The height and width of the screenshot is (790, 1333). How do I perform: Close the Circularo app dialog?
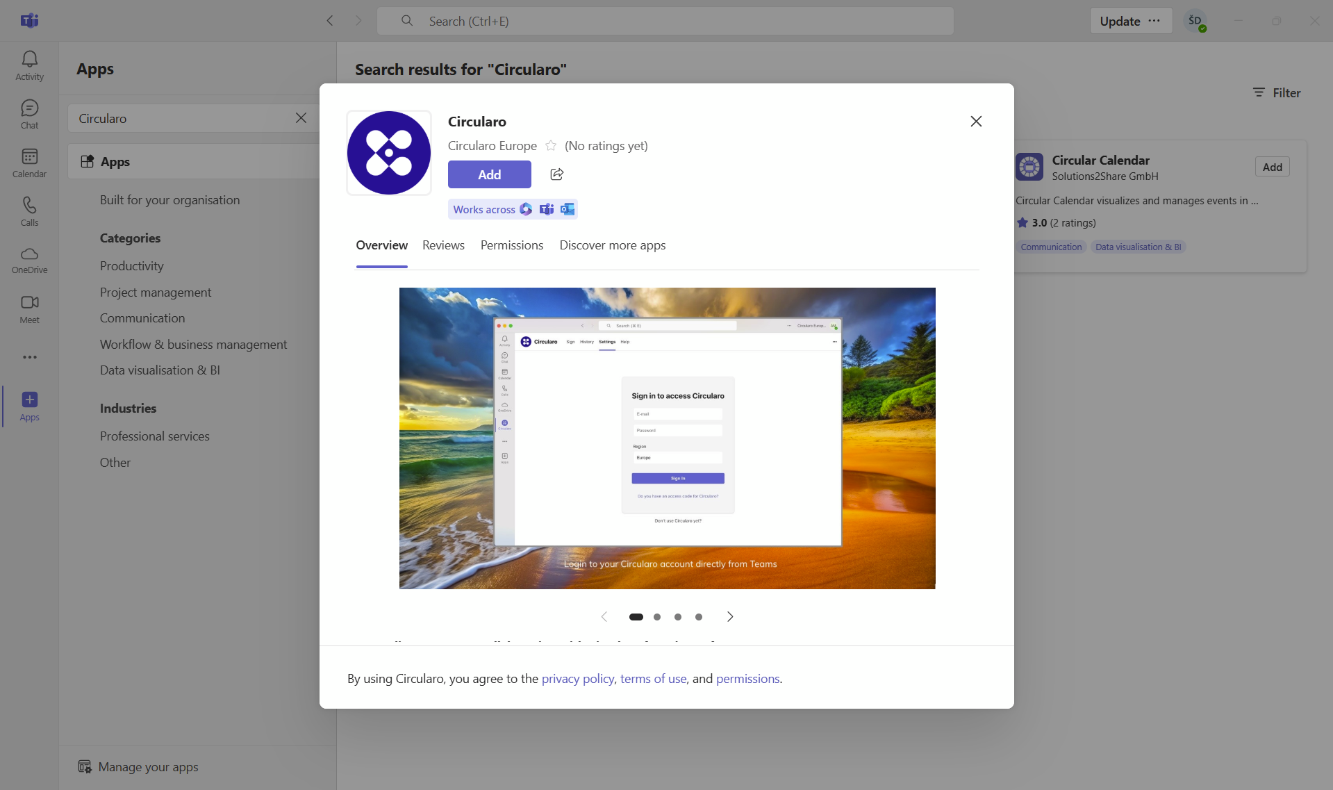pos(976,122)
